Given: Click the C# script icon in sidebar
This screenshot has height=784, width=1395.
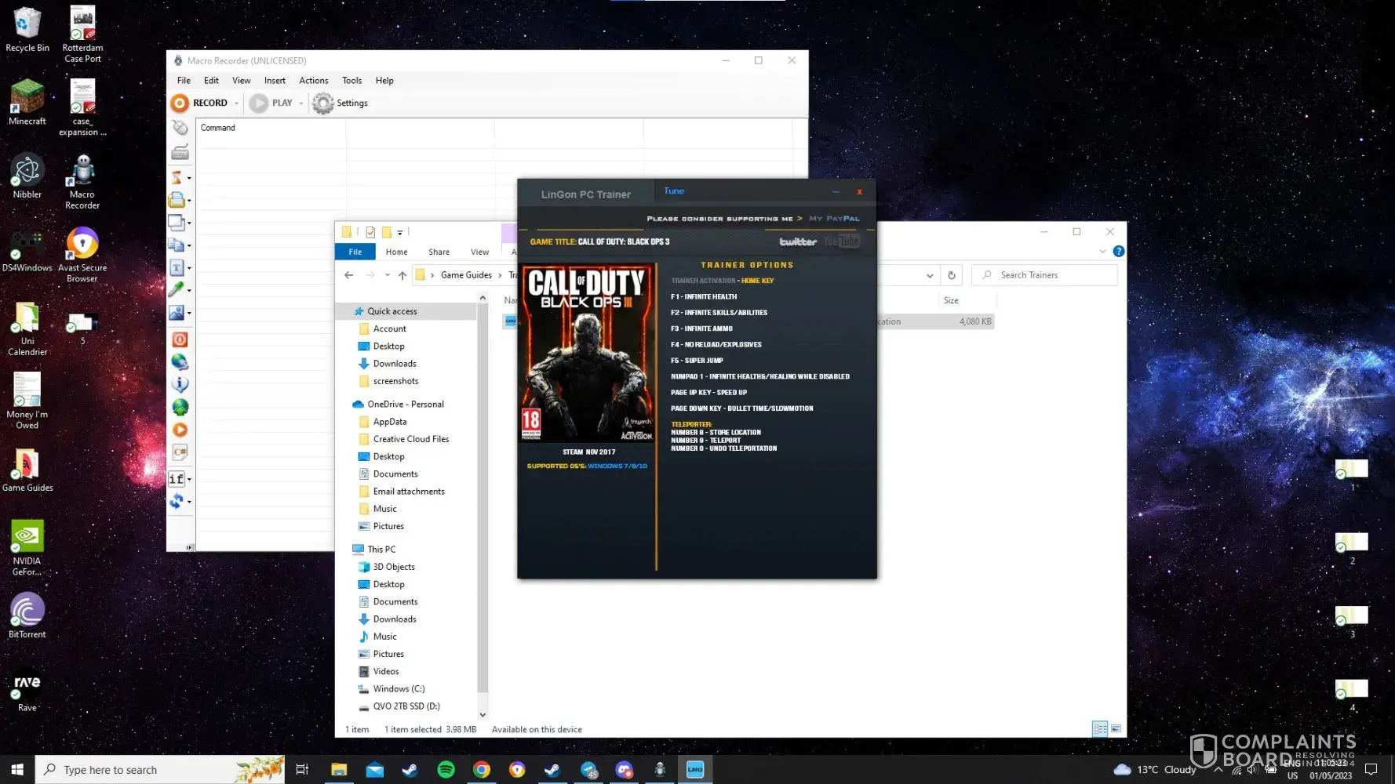Looking at the screenshot, I should click(x=180, y=452).
